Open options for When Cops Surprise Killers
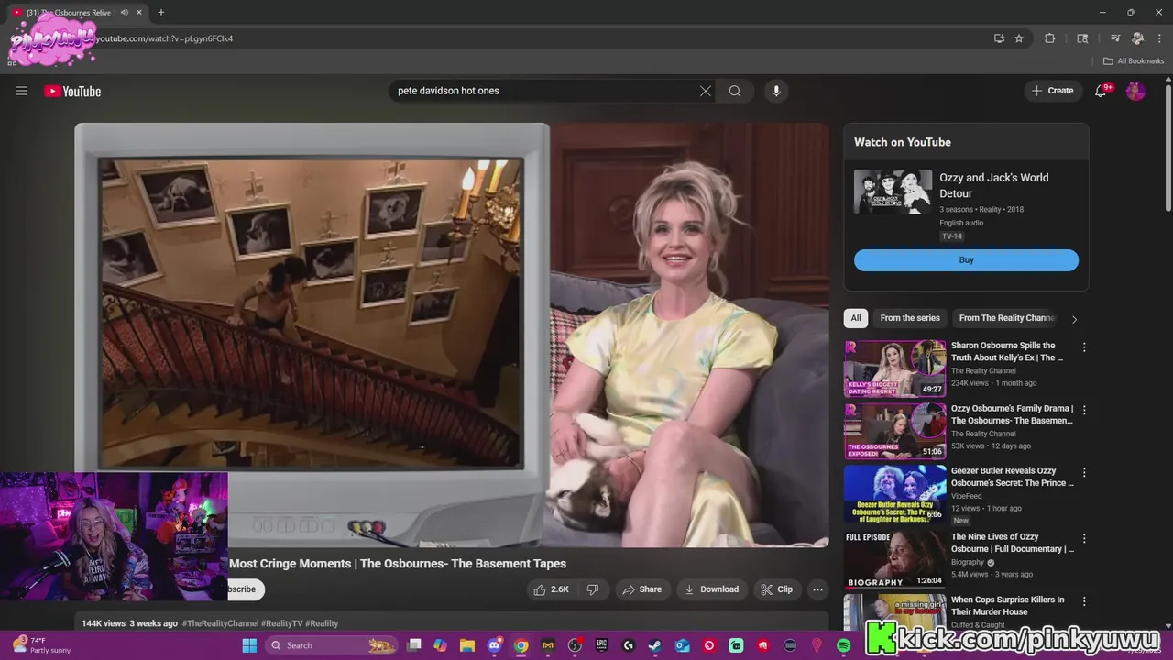The image size is (1173, 660). tap(1084, 600)
